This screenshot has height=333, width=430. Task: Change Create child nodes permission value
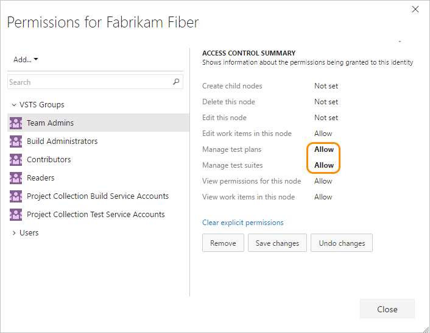pyautogui.click(x=326, y=86)
